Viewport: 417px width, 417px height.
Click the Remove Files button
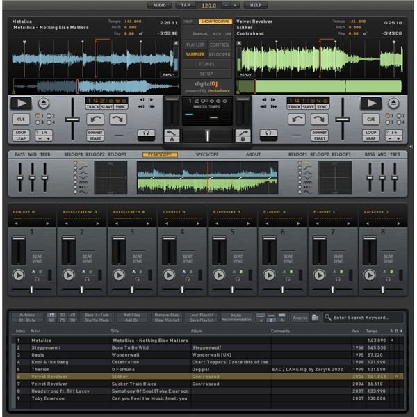click(x=167, y=315)
